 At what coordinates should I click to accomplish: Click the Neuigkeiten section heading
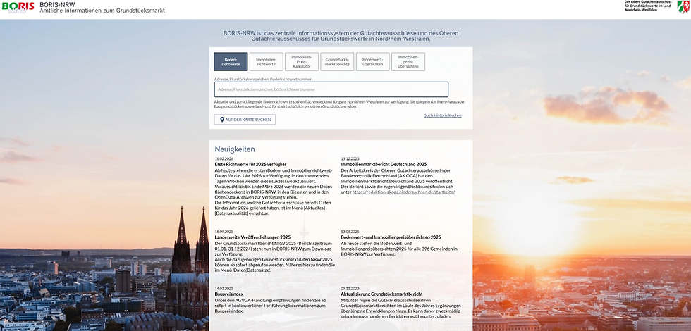coord(235,149)
